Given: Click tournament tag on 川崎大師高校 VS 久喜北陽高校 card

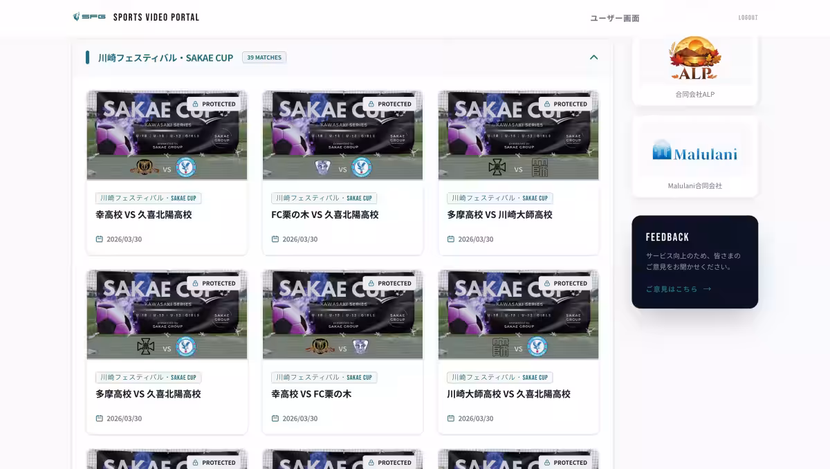Looking at the screenshot, I should tap(499, 377).
